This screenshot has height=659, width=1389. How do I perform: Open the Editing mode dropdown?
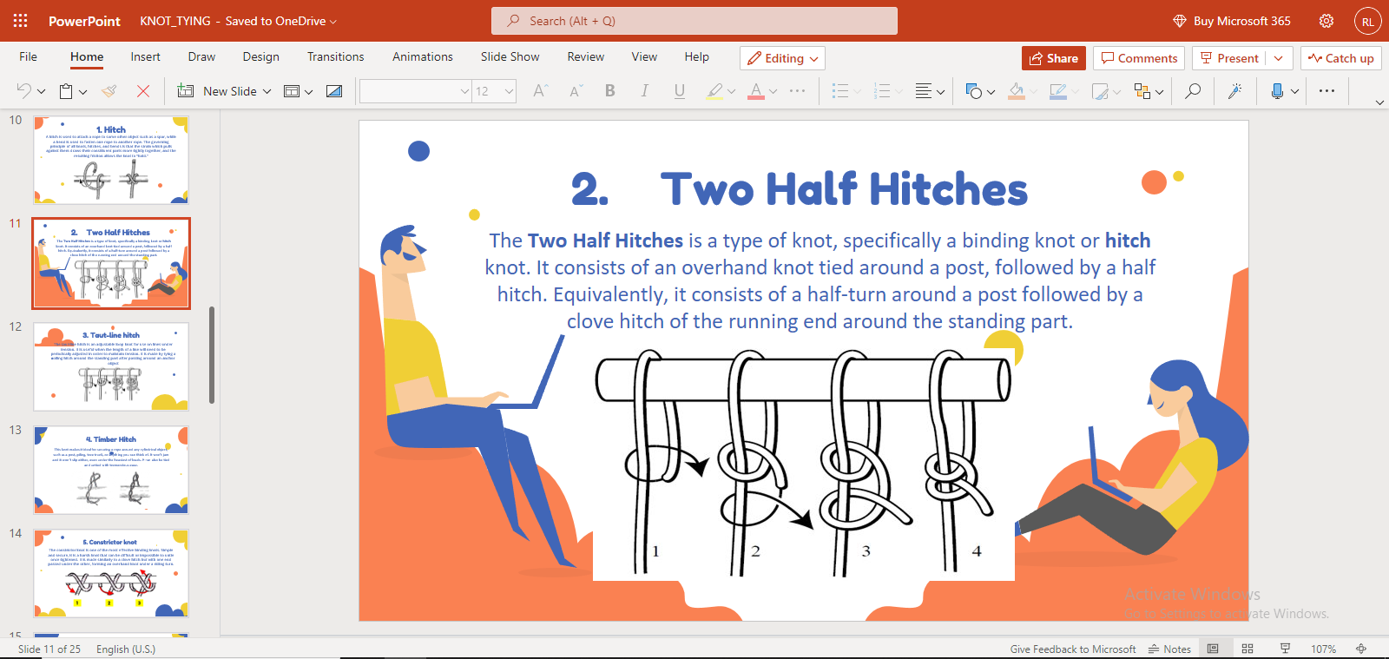(782, 58)
